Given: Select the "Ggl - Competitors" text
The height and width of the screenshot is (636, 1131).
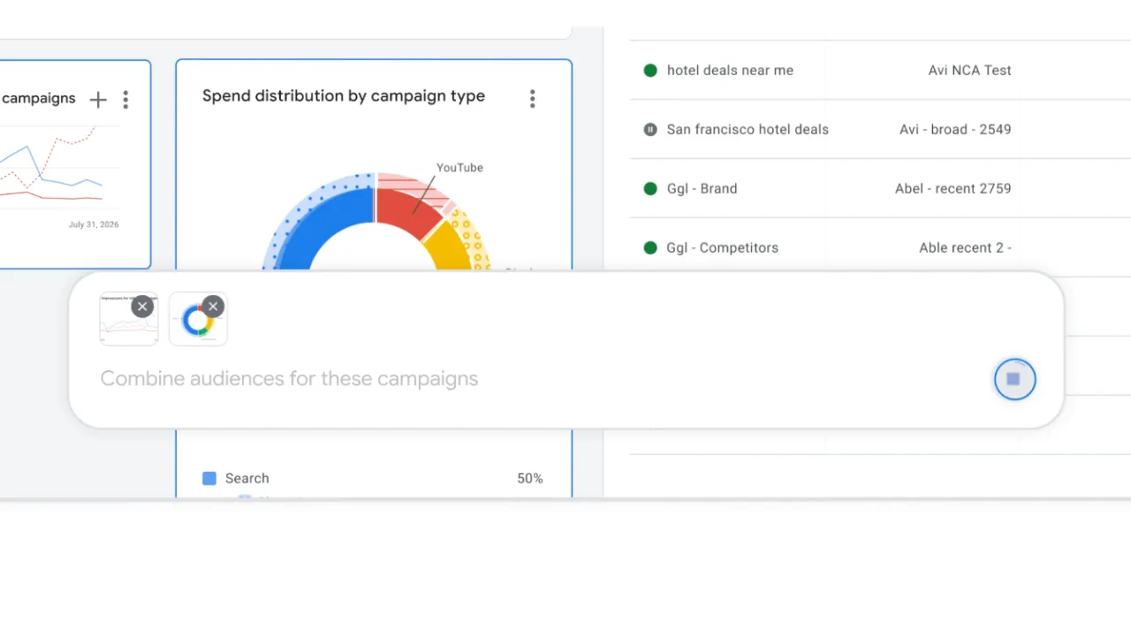Looking at the screenshot, I should click(723, 247).
